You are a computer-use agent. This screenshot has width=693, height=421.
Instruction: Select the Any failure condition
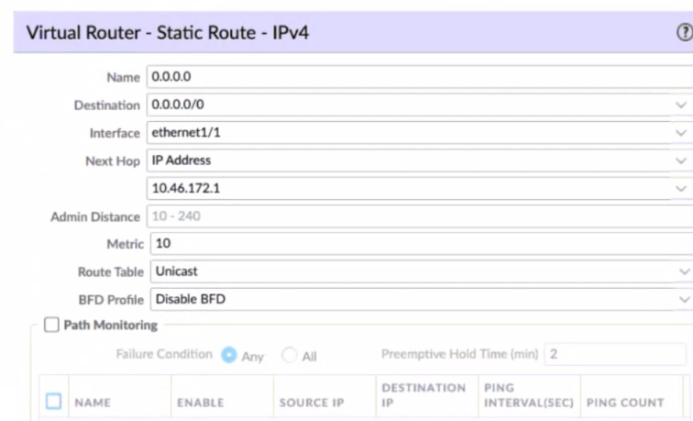229,356
